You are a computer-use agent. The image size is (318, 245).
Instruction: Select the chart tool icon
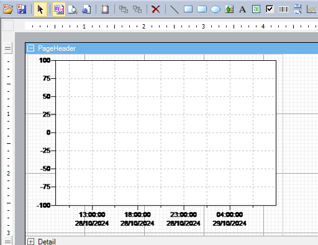[312, 9]
